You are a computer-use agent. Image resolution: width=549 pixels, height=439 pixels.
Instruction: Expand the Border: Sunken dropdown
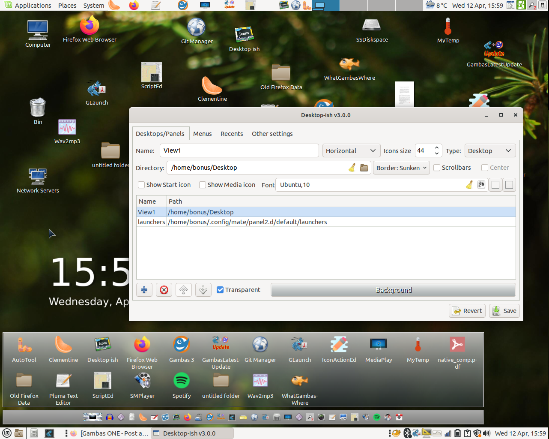401,168
